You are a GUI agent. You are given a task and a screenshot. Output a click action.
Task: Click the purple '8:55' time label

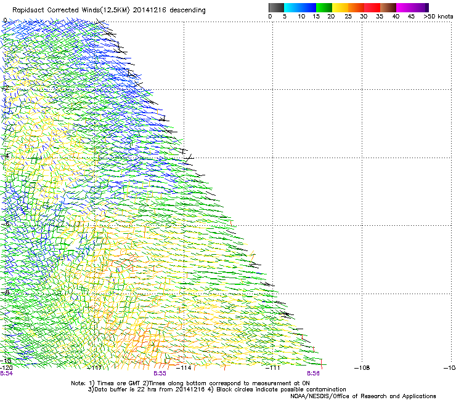point(160,374)
